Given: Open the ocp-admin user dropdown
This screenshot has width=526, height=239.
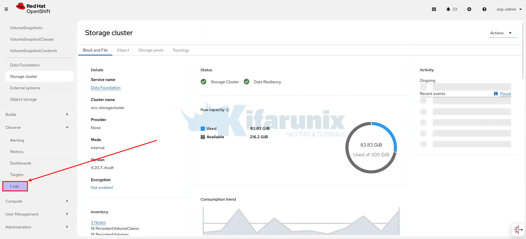Looking at the screenshot, I should click(x=509, y=9).
